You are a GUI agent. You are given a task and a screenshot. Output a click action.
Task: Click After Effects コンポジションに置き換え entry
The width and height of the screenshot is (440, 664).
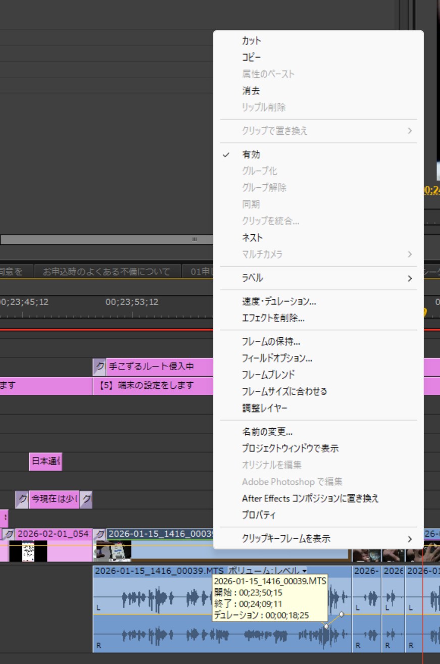[310, 498]
